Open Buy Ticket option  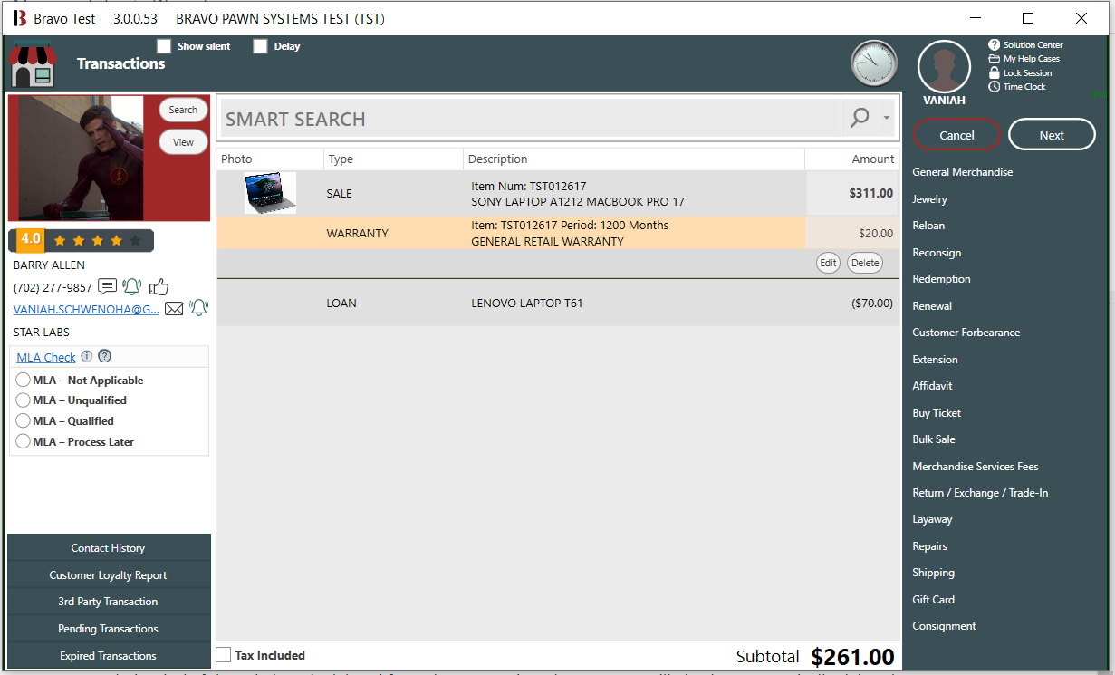coord(937,413)
